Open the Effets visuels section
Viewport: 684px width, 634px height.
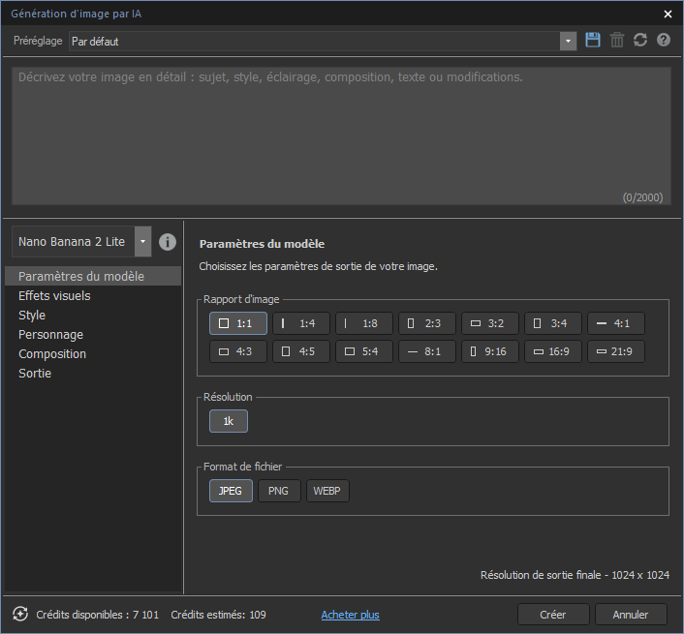click(93, 296)
